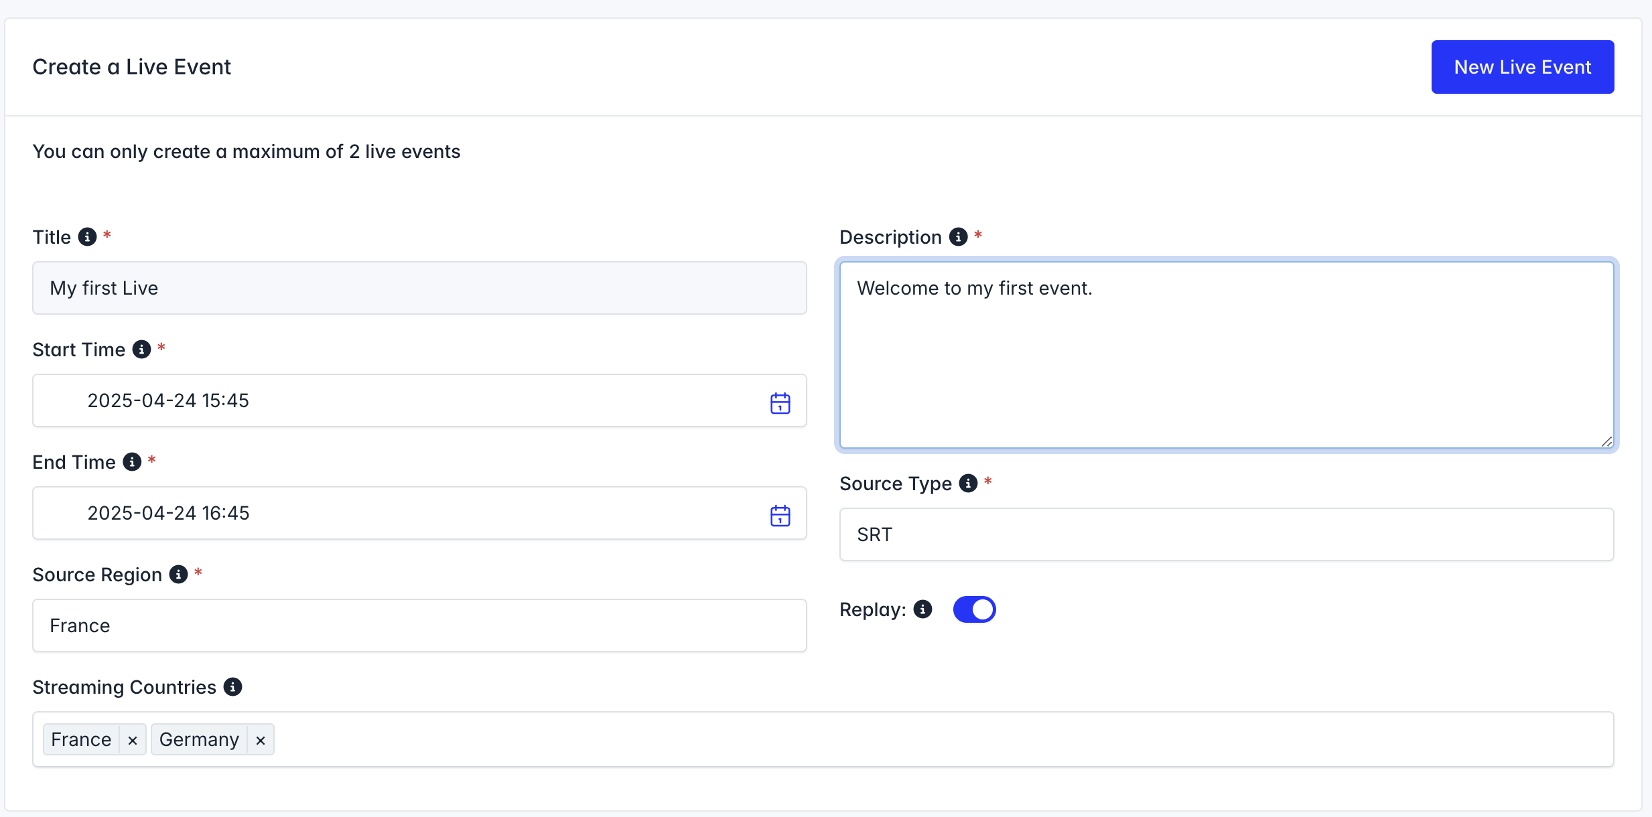Click into the Title input field
This screenshot has height=817, width=1652.
click(419, 288)
